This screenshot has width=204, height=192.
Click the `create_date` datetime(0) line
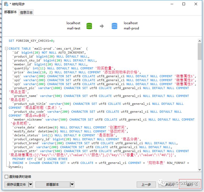(x=70, y=127)
